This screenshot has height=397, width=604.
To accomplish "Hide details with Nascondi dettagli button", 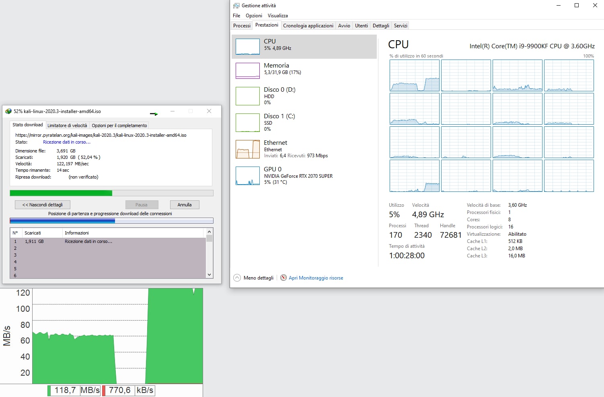I will [43, 205].
